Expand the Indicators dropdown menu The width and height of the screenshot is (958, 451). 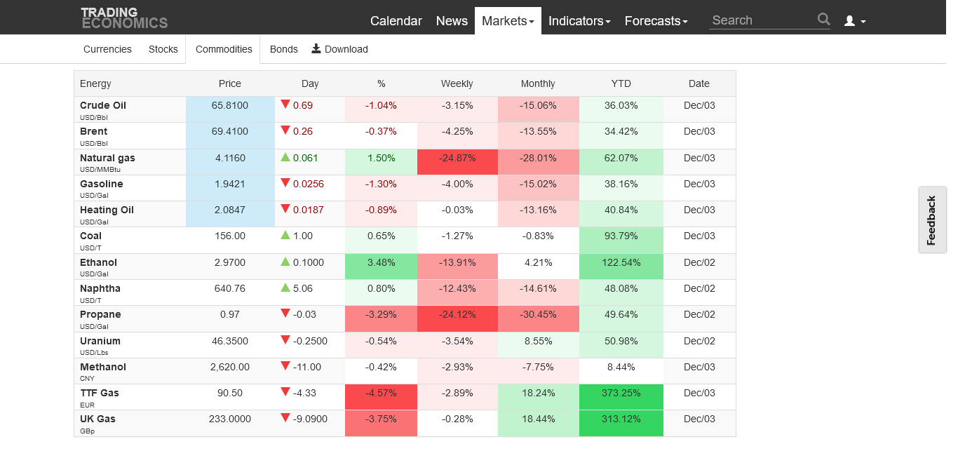pyautogui.click(x=579, y=21)
